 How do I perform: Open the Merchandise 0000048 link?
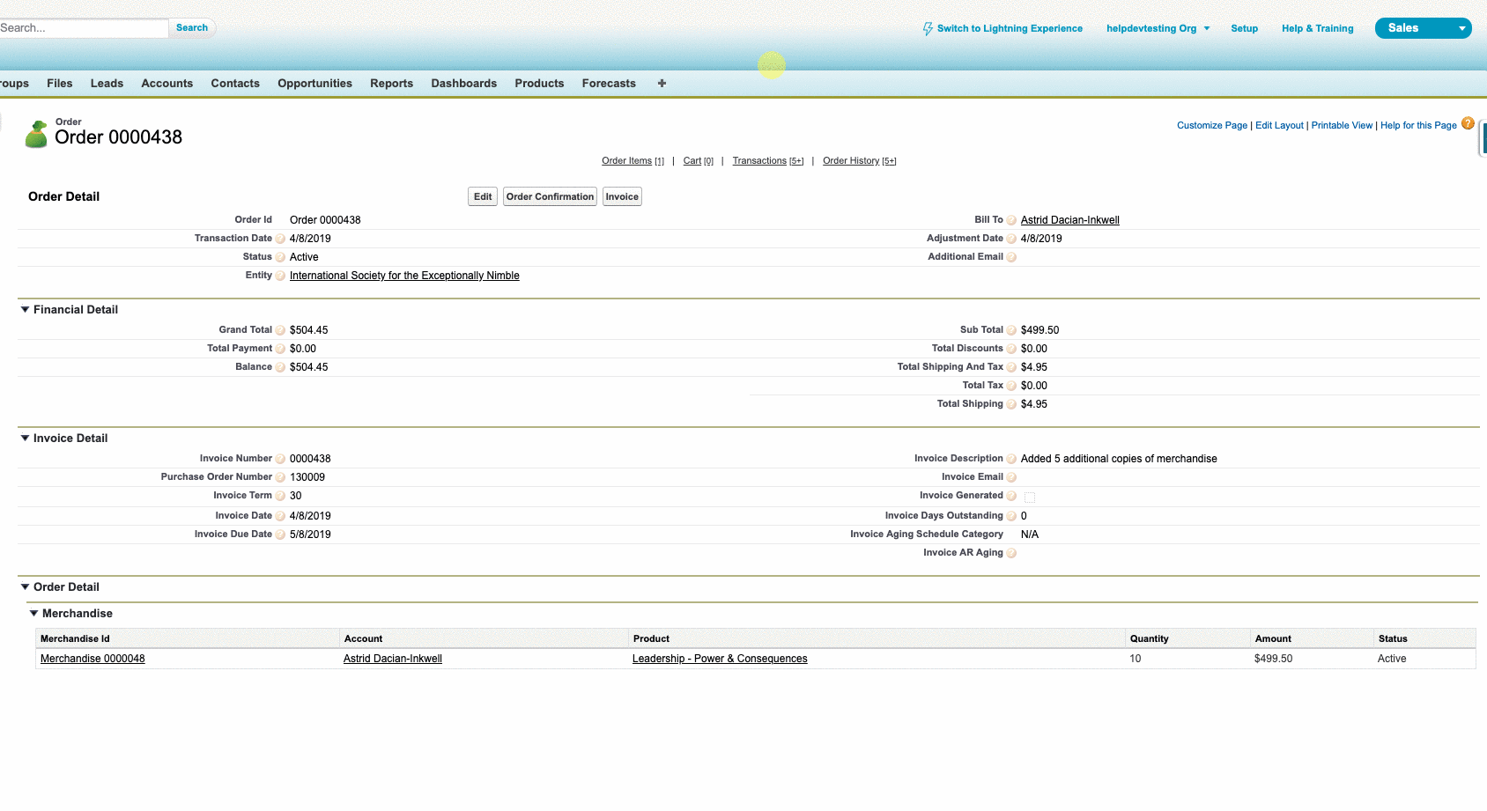[92, 659]
